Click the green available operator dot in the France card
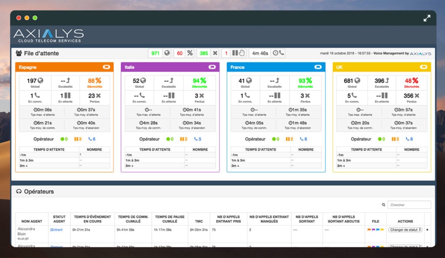 (274, 139)
